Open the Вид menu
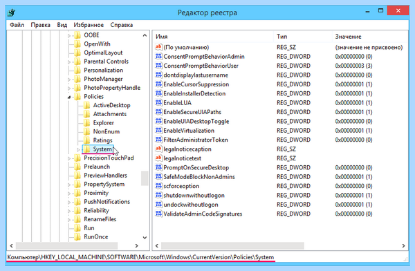This screenshot has width=415, height=271. pos(62,25)
